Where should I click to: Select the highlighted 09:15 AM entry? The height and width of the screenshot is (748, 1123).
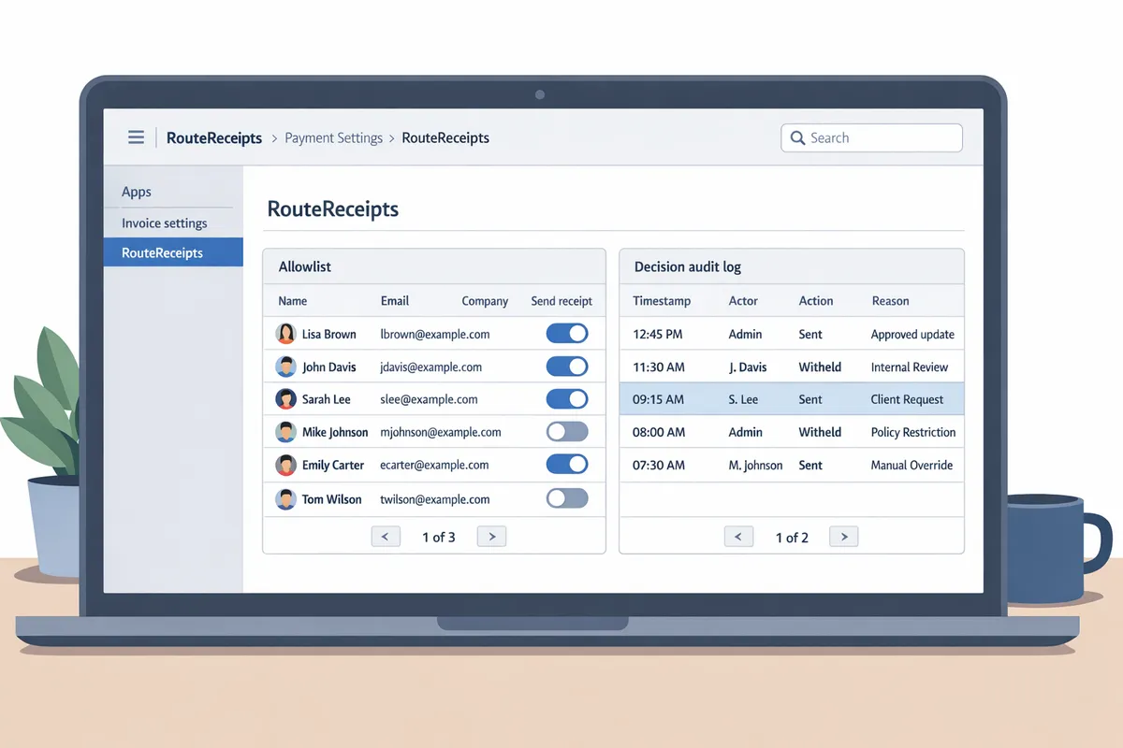[792, 399]
